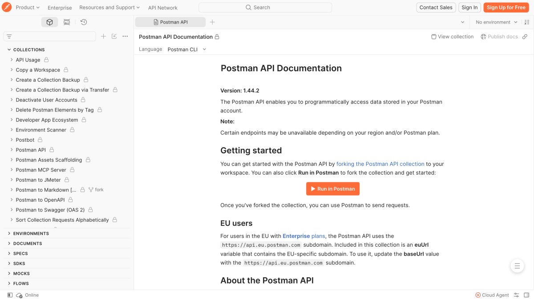Screen dimensions: 534x300
Task: Click lock icon beside API Usage
Action: [x=46, y=60]
